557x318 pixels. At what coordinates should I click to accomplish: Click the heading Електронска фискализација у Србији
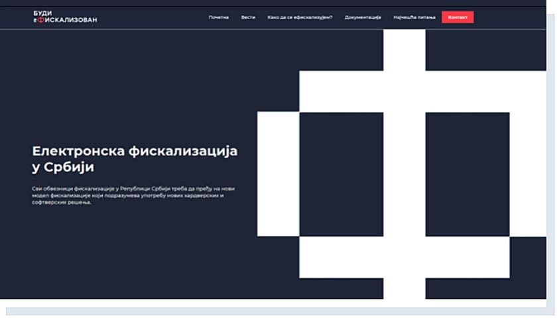[x=135, y=158]
